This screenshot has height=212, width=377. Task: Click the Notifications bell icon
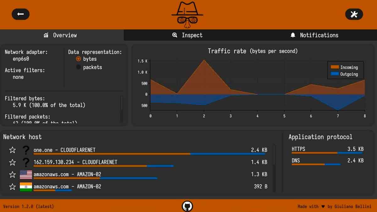[293, 35]
